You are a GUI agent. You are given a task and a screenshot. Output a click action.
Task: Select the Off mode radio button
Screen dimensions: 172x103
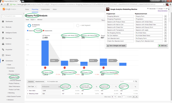coord(164,9)
